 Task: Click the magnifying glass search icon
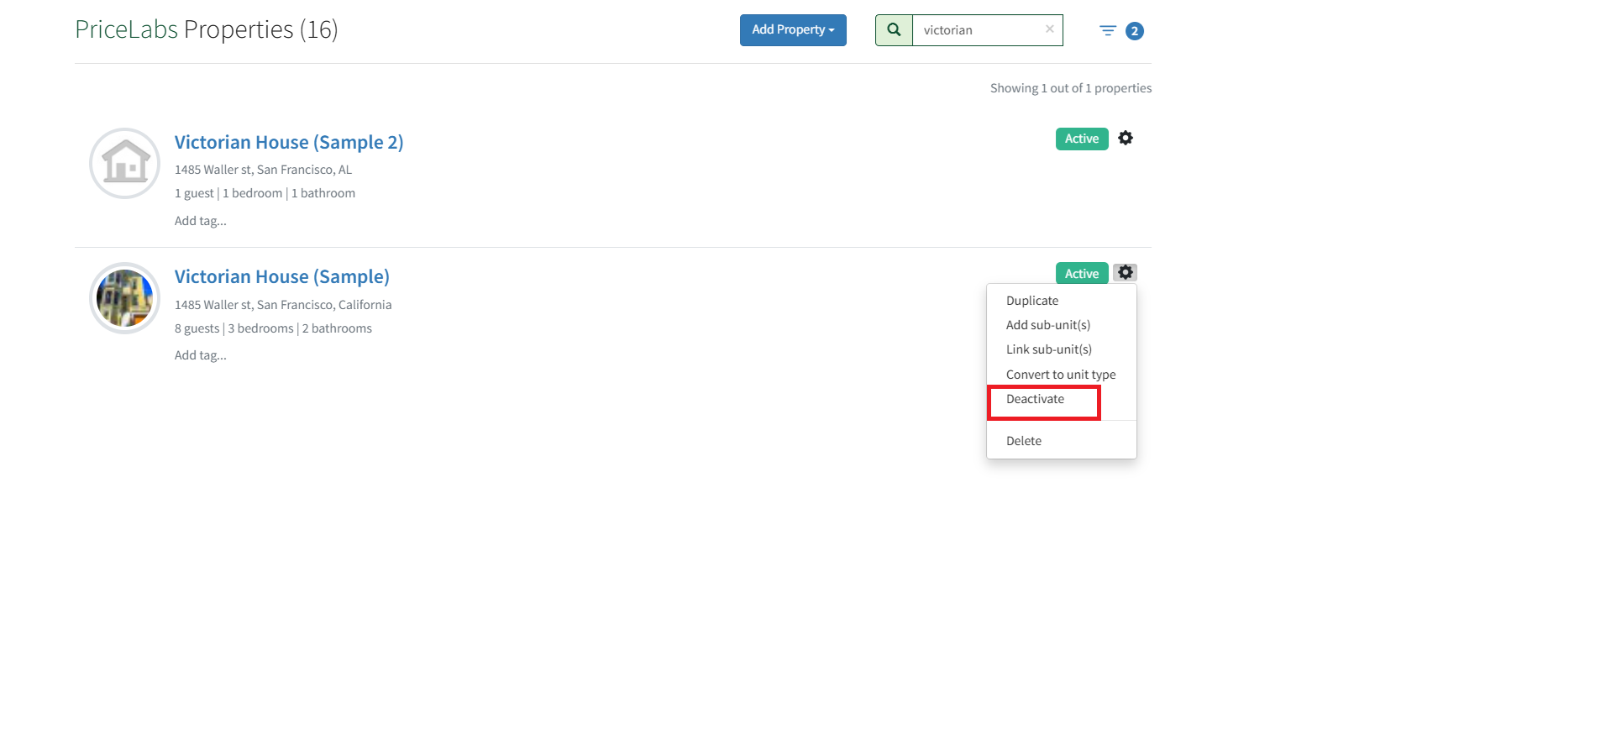[x=894, y=30]
